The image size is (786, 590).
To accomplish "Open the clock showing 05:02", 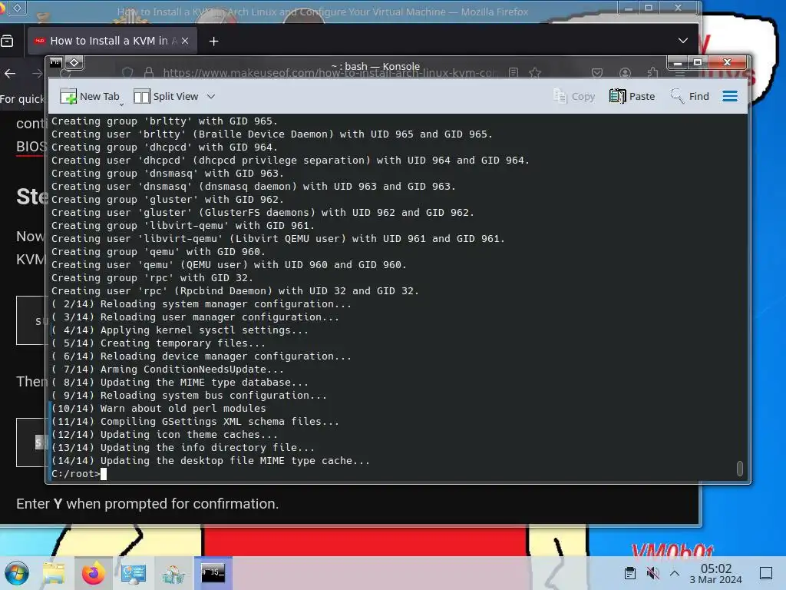I will (716, 573).
